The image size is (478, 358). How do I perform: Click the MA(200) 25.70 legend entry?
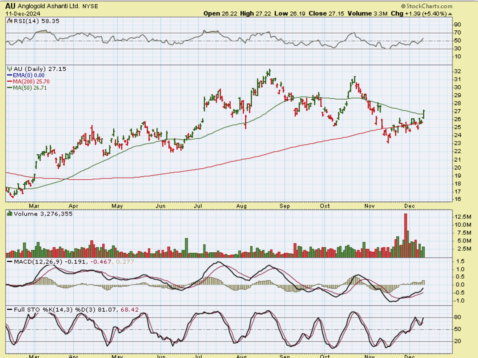click(x=32, y=81)
